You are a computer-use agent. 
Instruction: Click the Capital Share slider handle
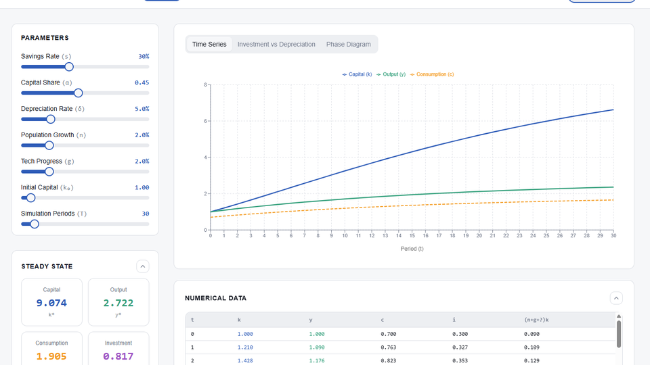pos(79,93)
